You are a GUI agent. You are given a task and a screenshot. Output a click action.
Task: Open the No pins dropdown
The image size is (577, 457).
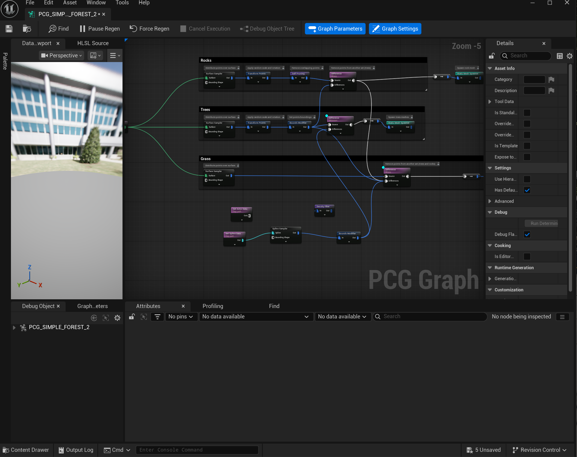[x=181, y=317]
